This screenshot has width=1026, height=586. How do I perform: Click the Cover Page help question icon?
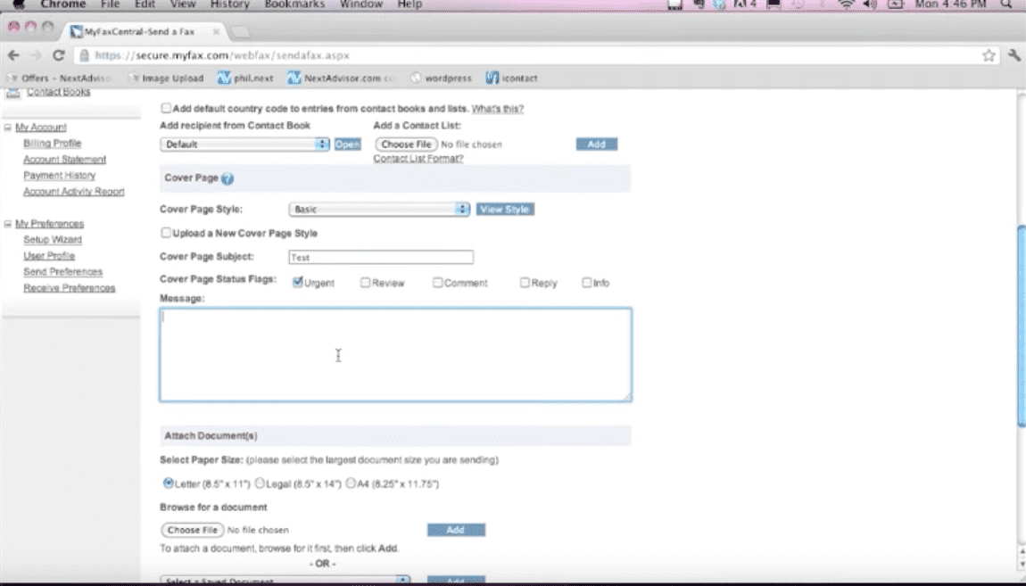click(228, 178)
